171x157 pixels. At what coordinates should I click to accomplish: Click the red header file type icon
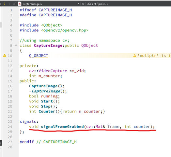coord(20,4)
